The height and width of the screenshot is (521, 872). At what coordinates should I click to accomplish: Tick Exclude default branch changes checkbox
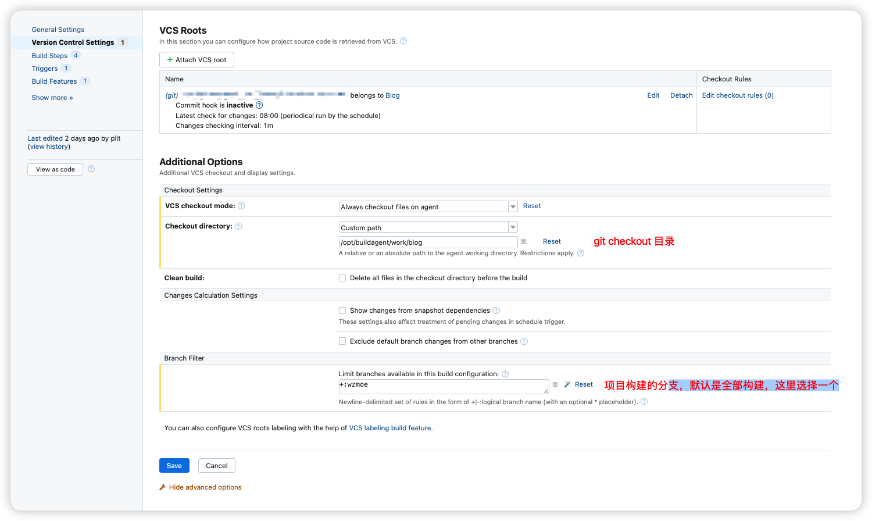[x=342, y=341]
